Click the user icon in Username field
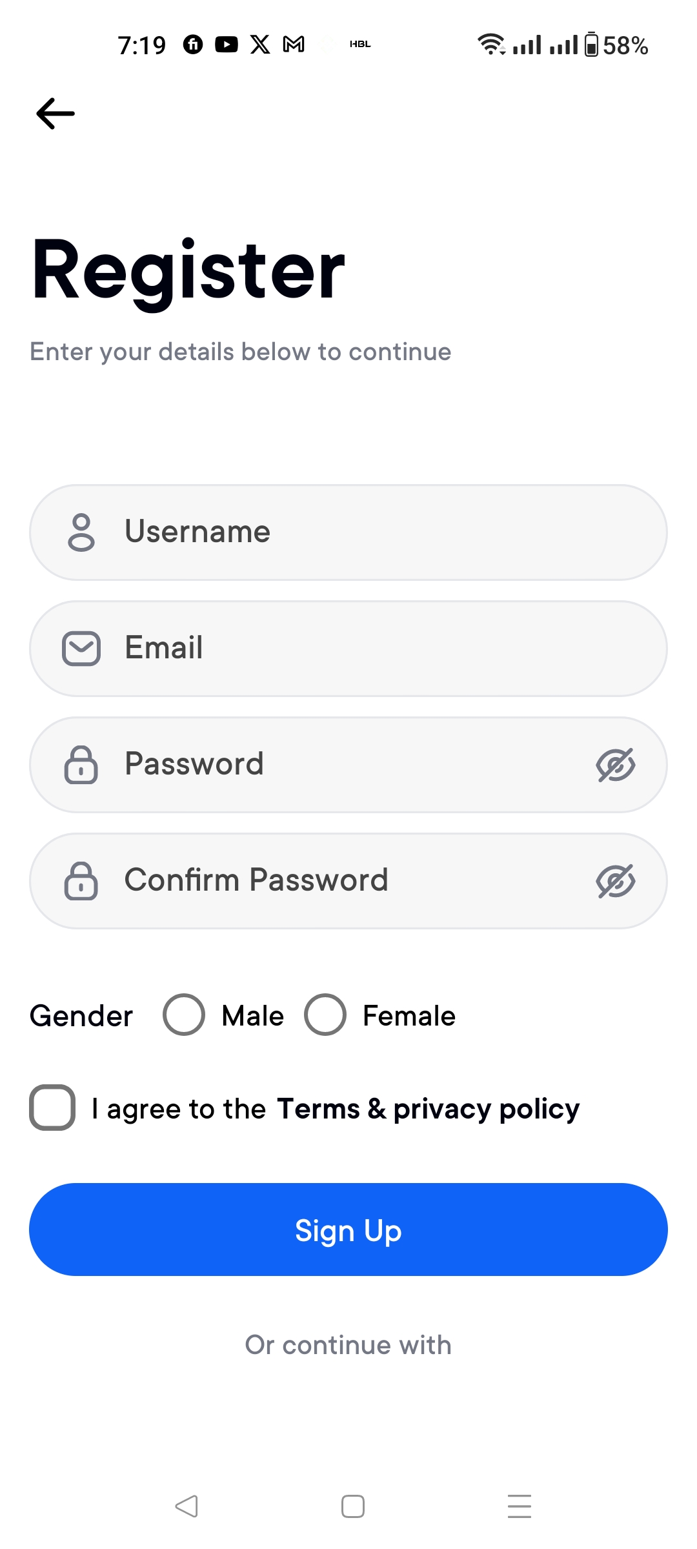 pyautogui.click(x=81, y=532)
